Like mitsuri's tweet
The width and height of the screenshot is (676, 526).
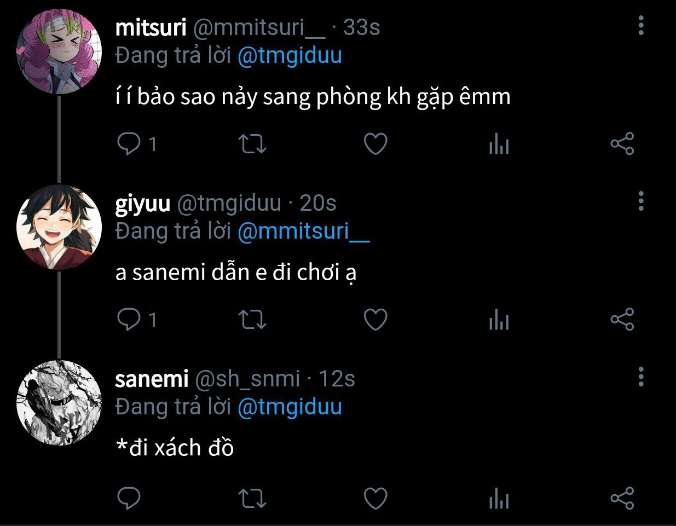pos(375,144)
